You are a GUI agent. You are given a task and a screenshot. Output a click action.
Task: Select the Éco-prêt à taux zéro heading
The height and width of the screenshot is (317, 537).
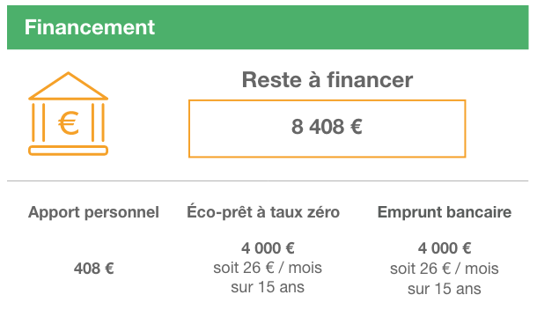point(263,211)
